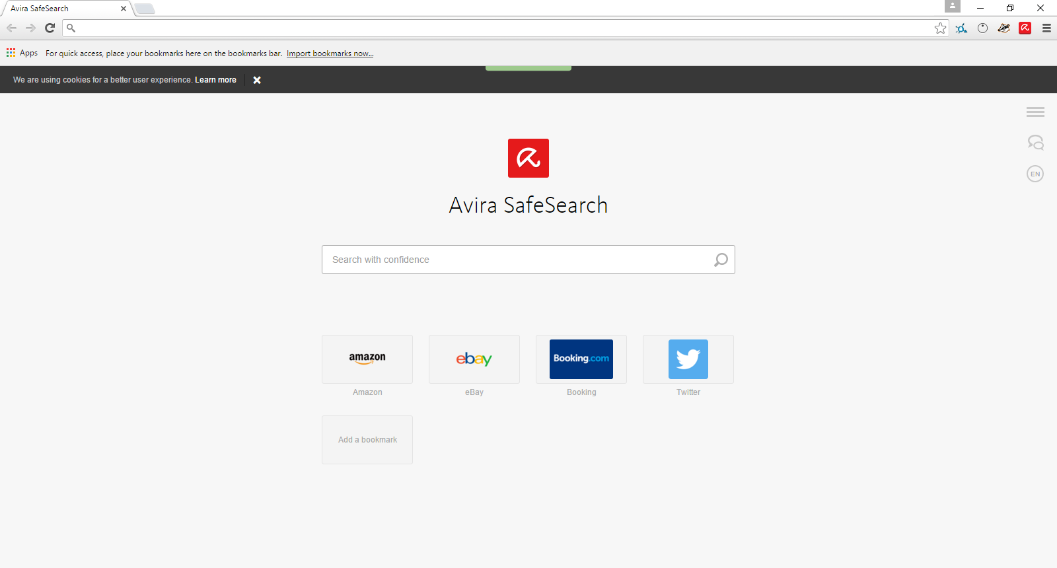The height and width of the screenshot is (568, 1057).
Task: Click the circle-with-dot extension icon
Action: (983, 28)
